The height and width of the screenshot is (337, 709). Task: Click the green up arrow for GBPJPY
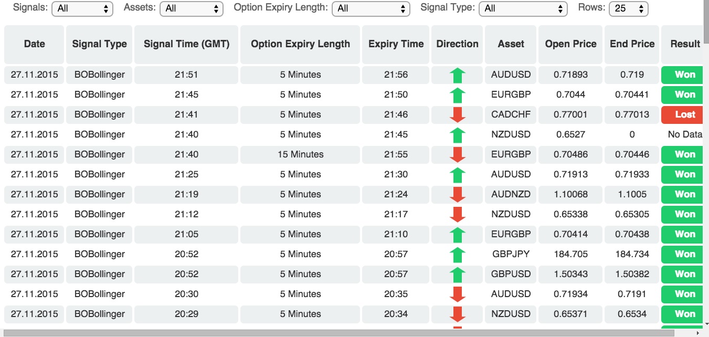[x=458, y=255]
